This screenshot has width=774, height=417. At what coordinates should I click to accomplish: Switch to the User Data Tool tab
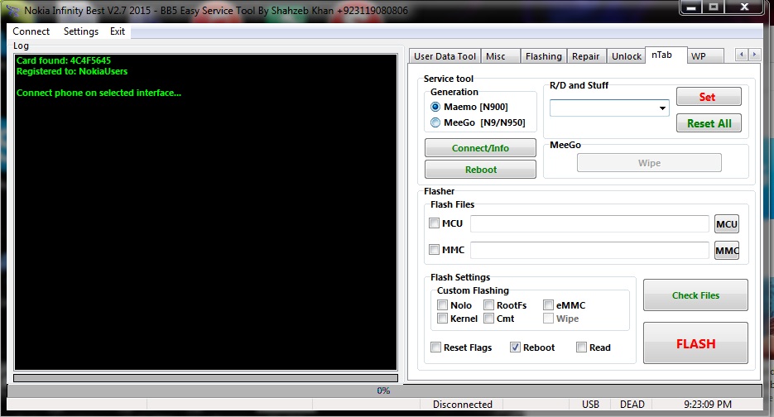coord(445,56)
